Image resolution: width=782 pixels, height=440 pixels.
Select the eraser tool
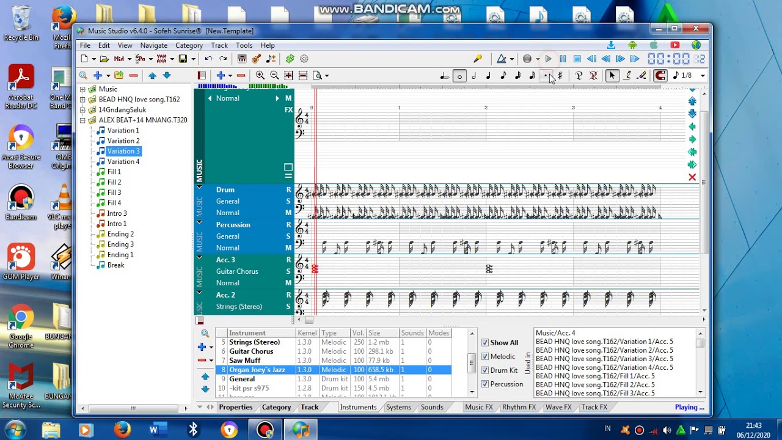[x=641, y=75]
